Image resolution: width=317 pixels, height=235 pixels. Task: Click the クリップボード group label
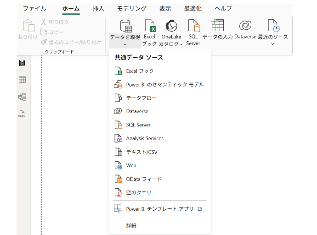(59, 52)
